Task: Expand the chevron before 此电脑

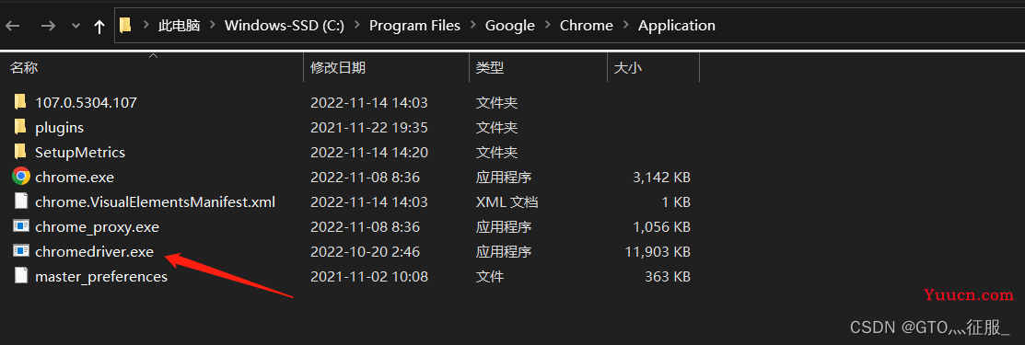Action: 146,26
